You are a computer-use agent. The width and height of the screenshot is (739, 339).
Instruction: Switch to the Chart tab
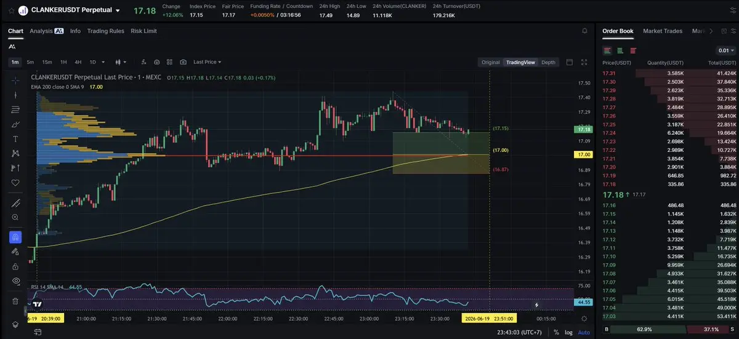click(15, 31)
